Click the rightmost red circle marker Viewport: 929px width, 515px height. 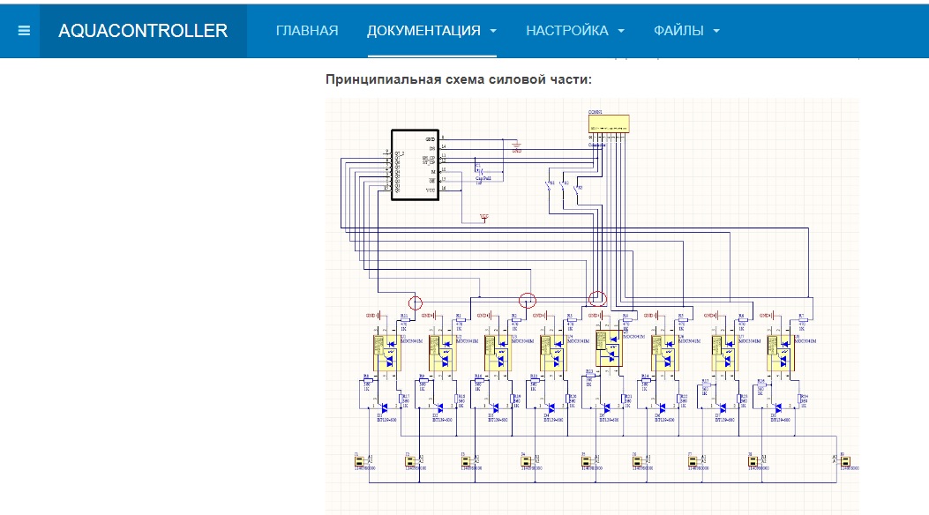[x=598, y=297]
